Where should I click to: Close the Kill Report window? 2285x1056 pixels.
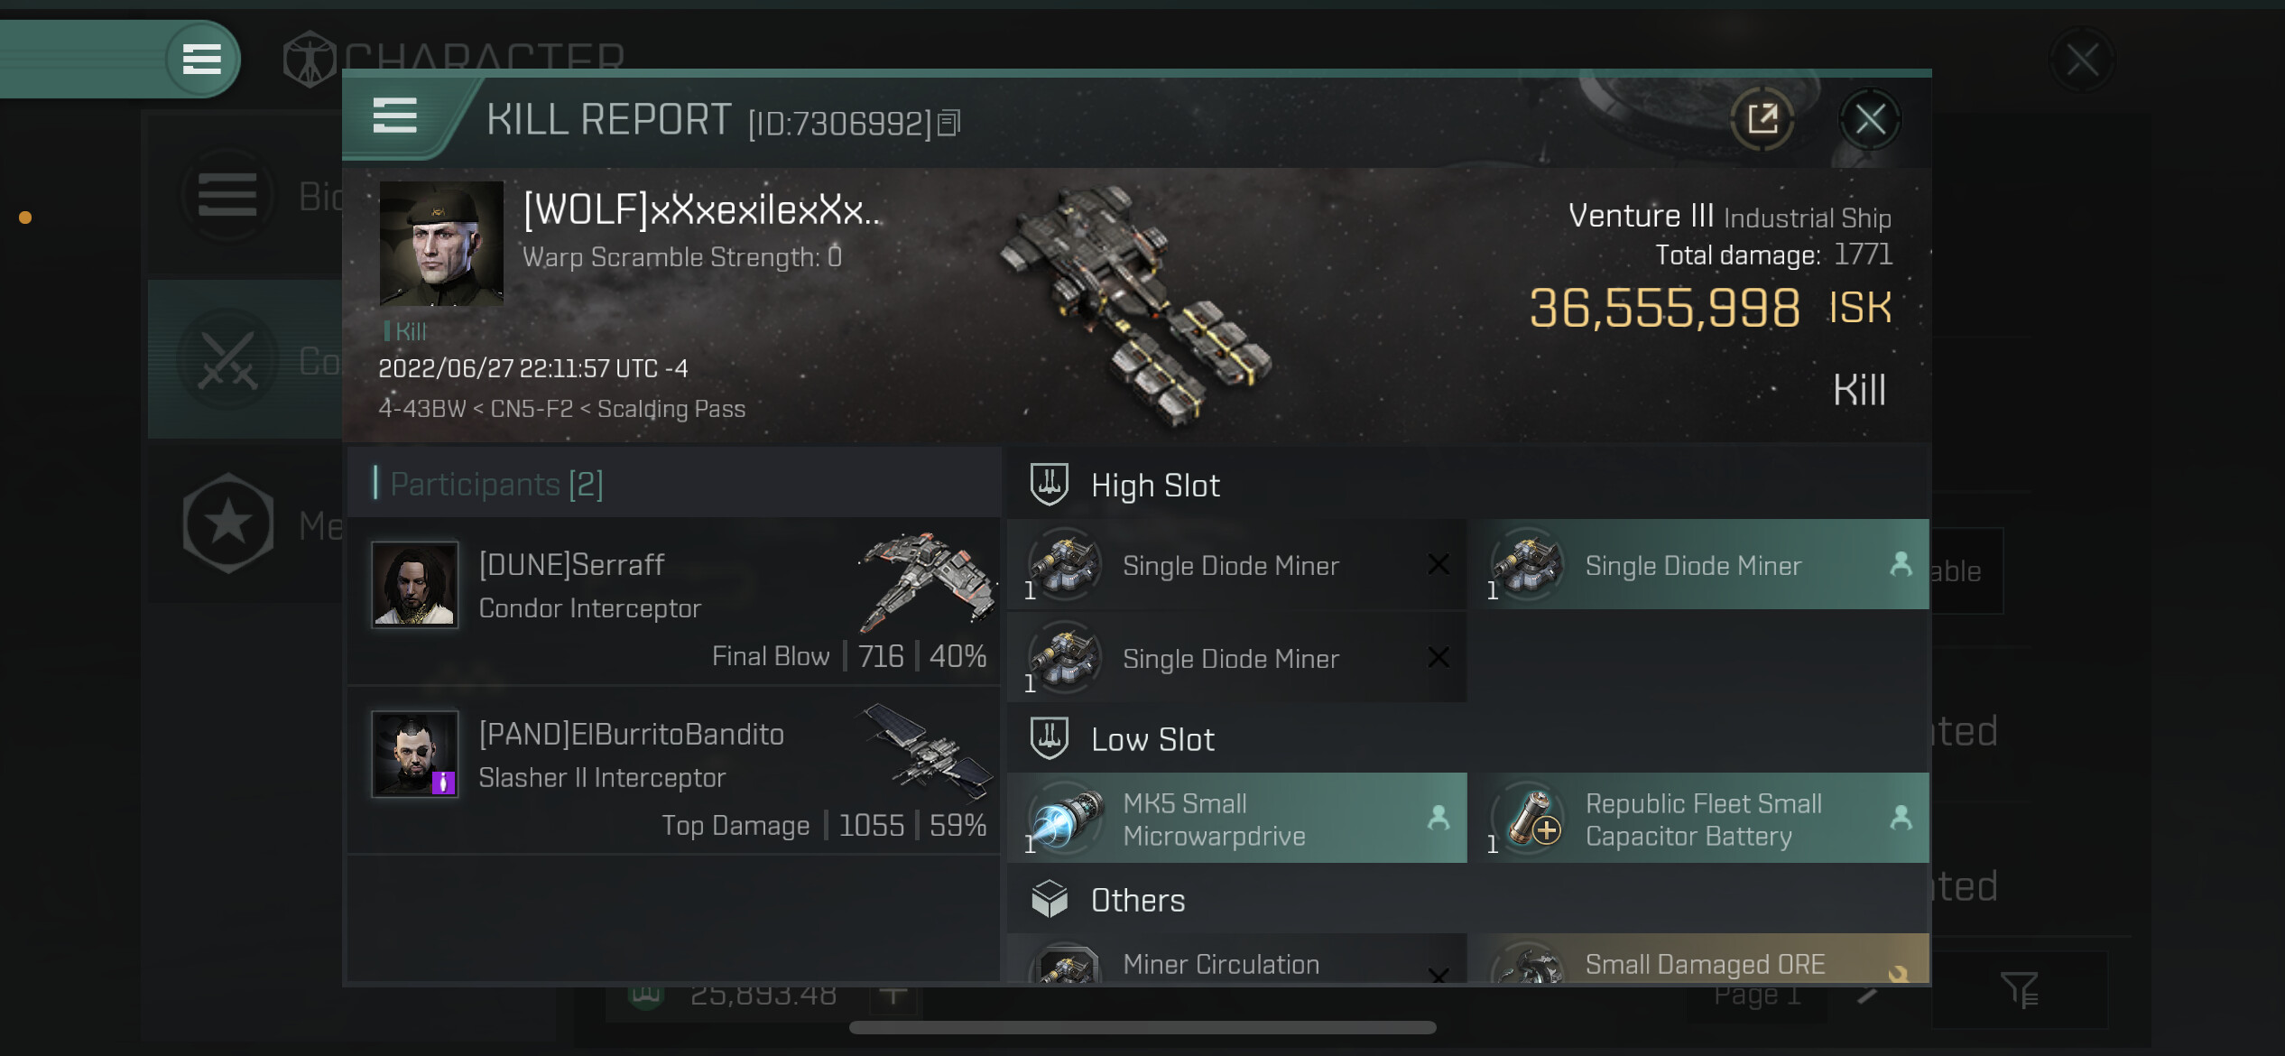click(1870, 119)
